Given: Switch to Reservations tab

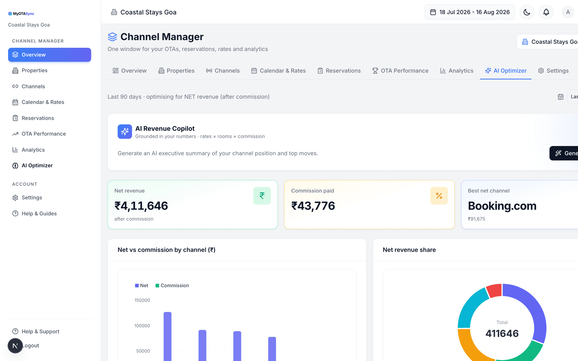Looking at the screenshot, I should pyautogui.click(x=339, y=71).
